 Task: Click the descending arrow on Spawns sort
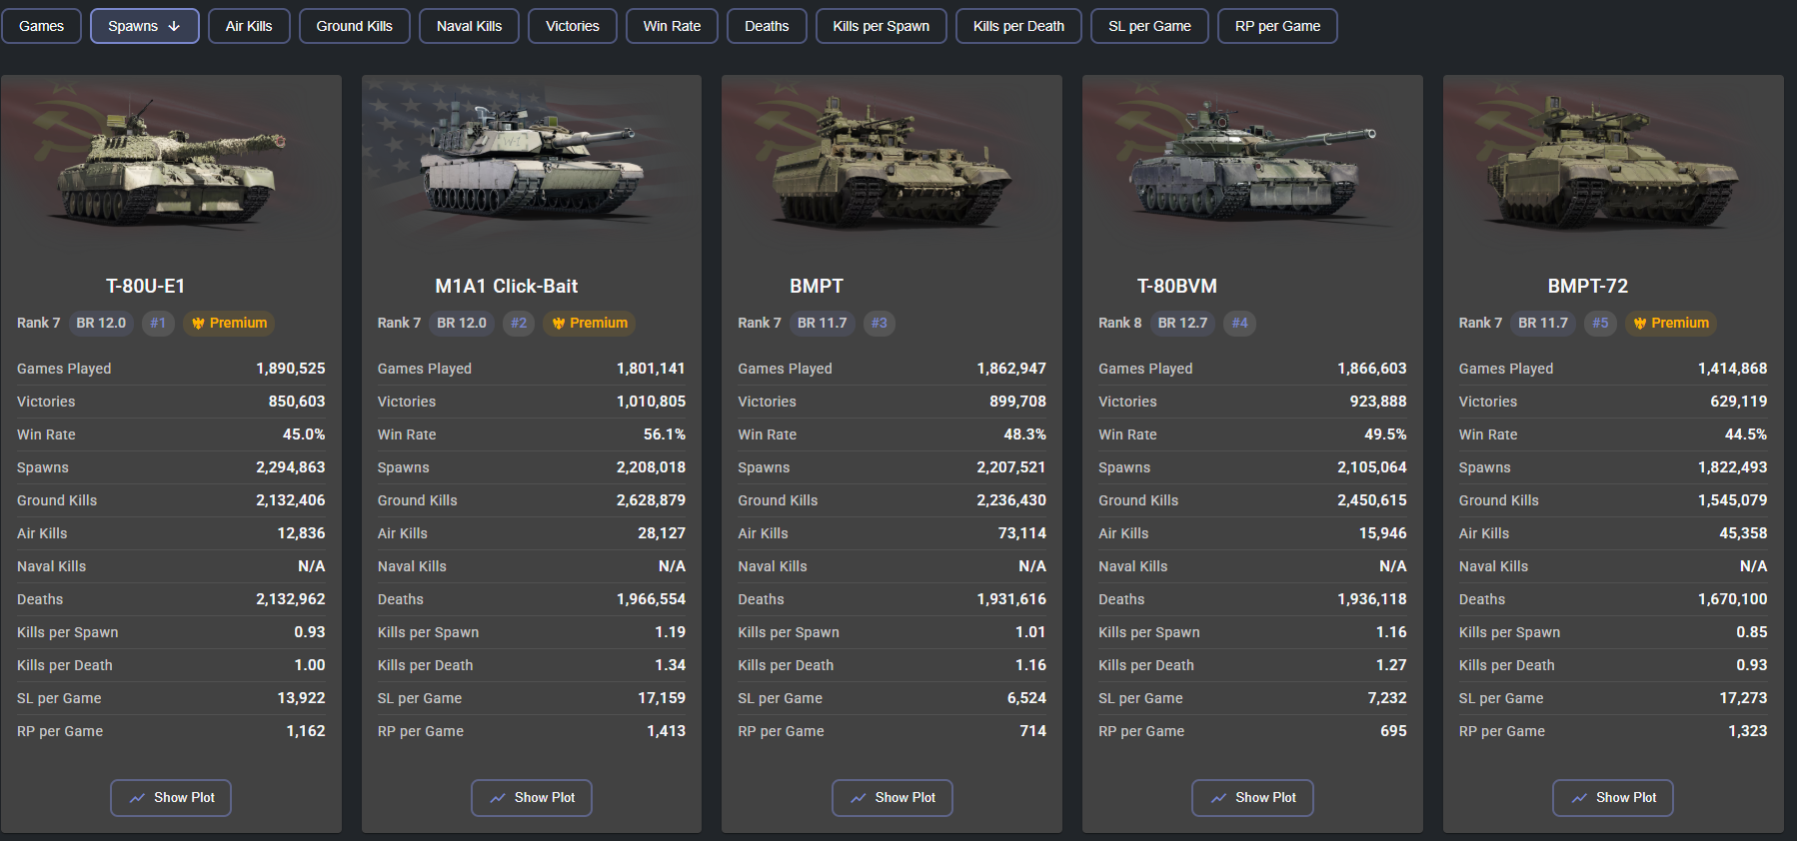174,26
